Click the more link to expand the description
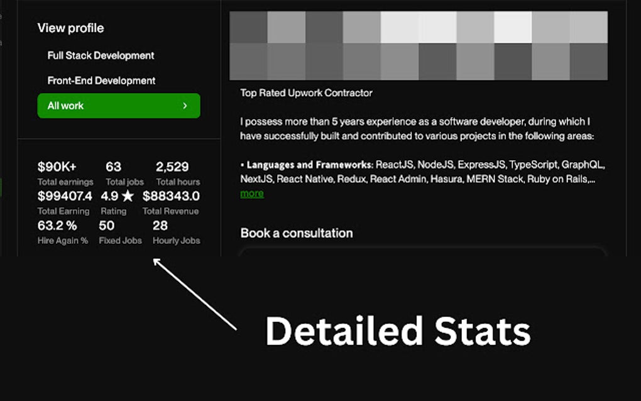641x401 pixels. 251,194
